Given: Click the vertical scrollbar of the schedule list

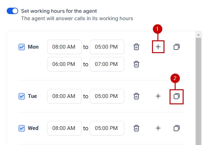Looking at the screenshot, I should click(199, 90).
